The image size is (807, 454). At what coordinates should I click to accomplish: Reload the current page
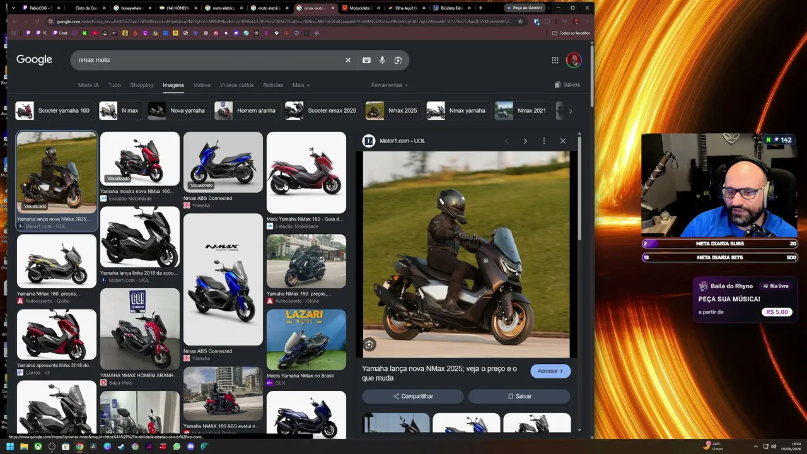[37, 21]
